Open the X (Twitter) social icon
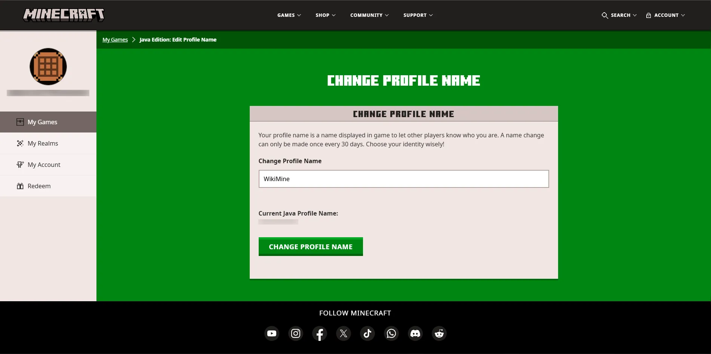 coord(344,333)
